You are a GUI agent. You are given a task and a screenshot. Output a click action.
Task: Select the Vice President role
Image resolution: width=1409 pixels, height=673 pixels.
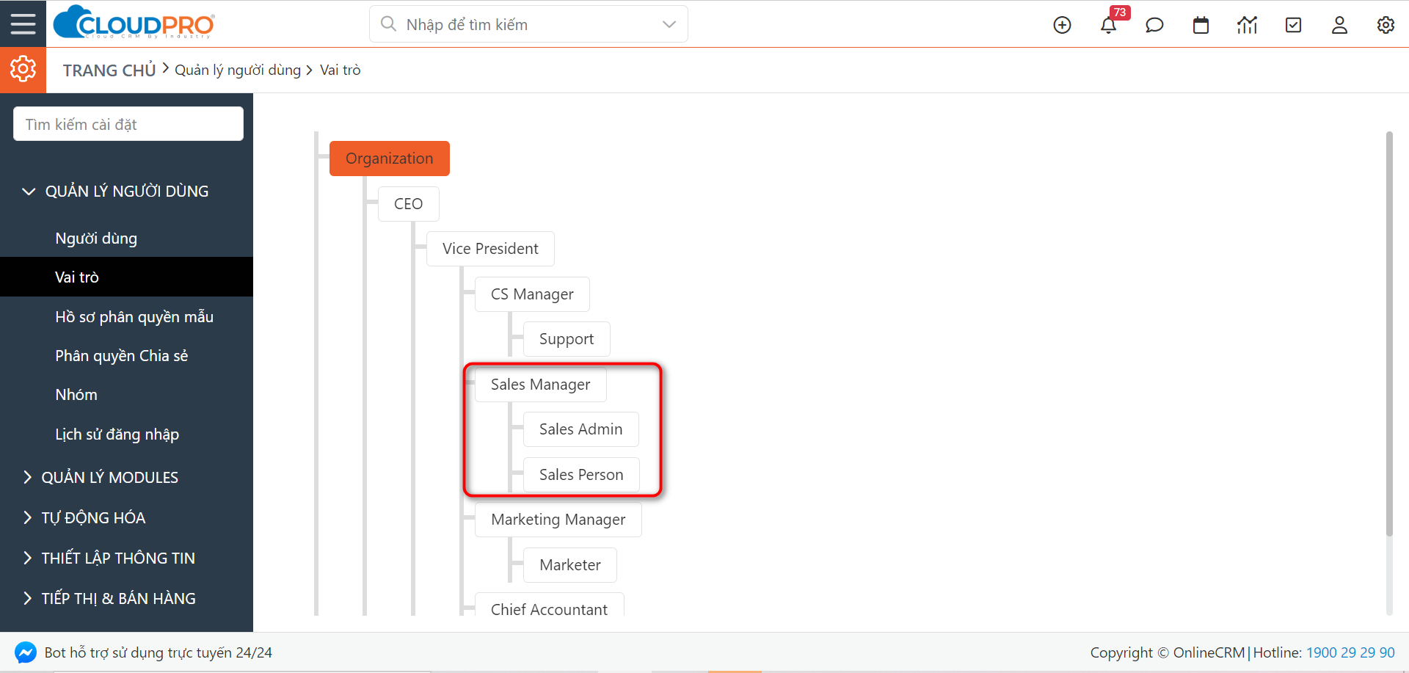[490, 249]
